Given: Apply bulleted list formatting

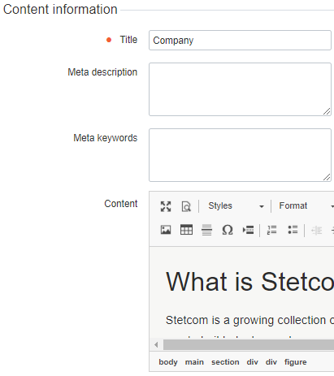Looking at the screenshot, I should pyautogui.click(x=293, y=230).
